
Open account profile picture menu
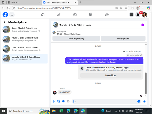tap(144, 15)
